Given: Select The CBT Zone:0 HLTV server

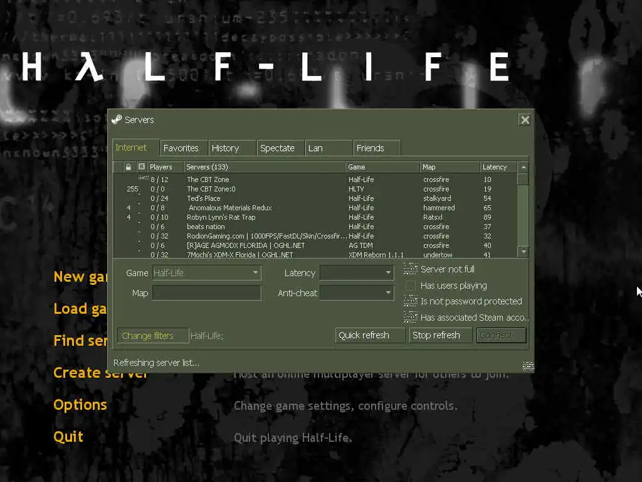Looking at the screenshot, I should [x=315, y=189].
